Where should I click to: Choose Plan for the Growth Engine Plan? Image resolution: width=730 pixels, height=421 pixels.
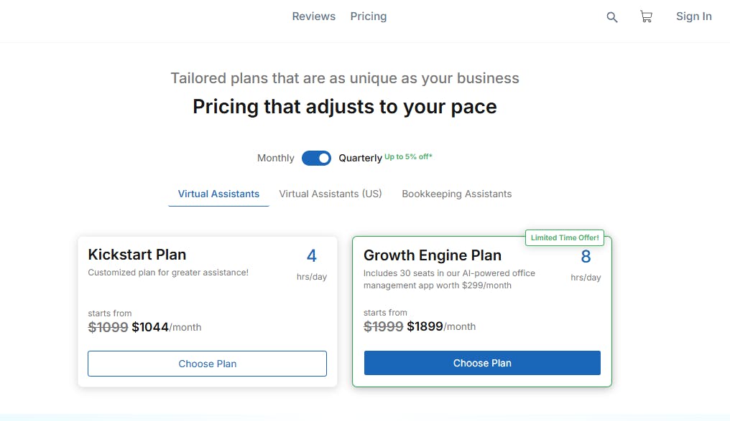(x=482, y=363)
